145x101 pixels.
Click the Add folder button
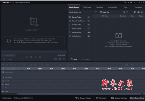pos(74,59)
